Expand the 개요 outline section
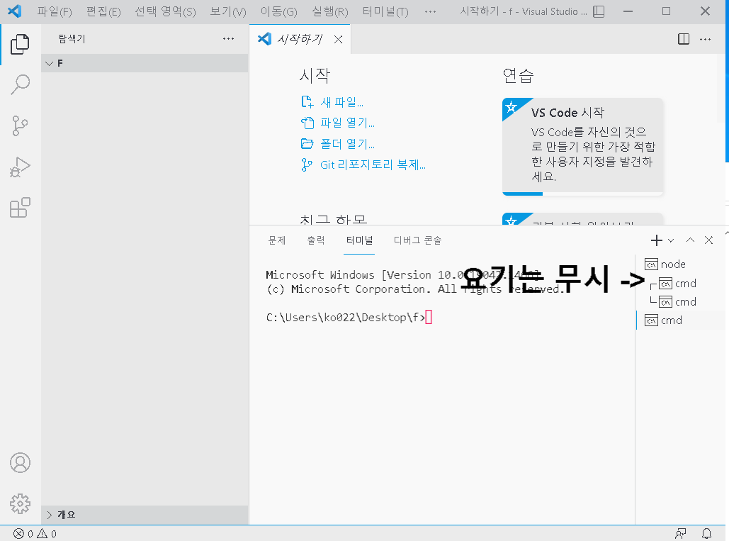Screen dimensions: 729x541 pyautogui.click(x=144, y=515)
